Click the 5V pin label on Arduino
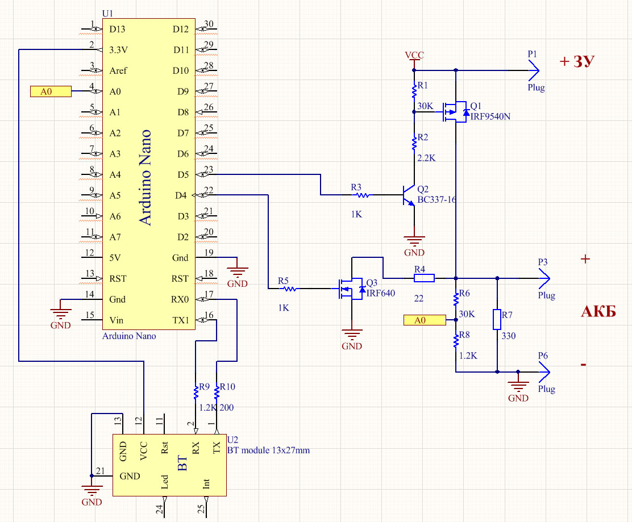Screen dimensions: 632x522 [x=115, y=258]
